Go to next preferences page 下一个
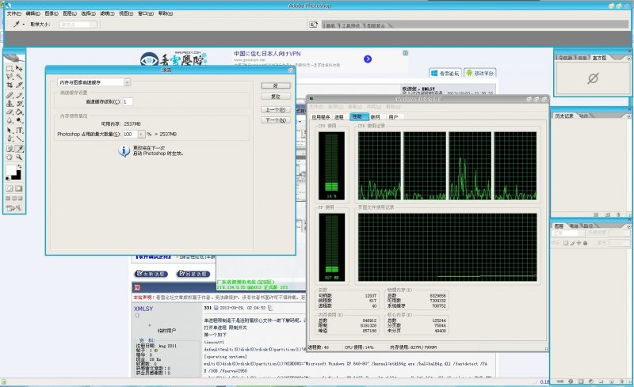Screen dimensions: 634x387 tap(276, 120)
